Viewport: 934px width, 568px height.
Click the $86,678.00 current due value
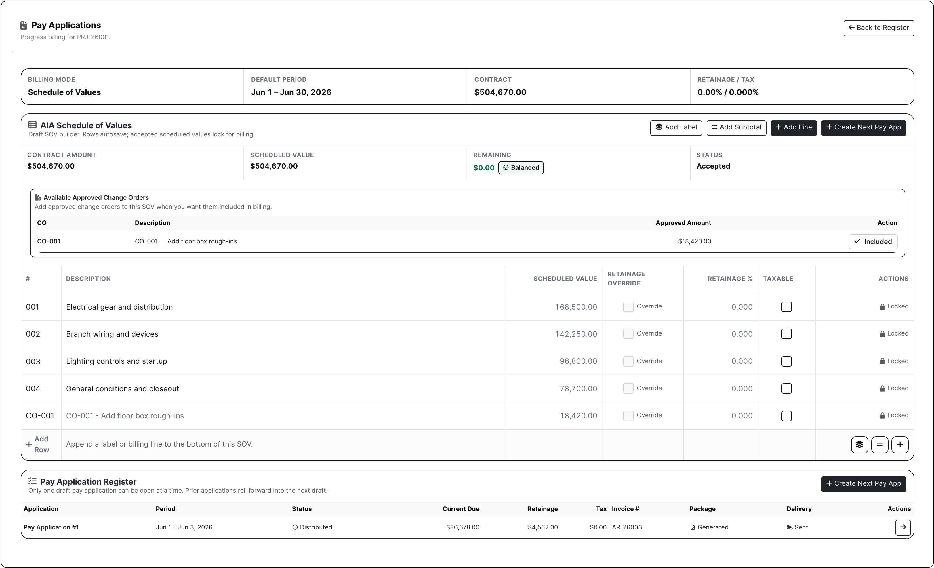click(462, 527)
